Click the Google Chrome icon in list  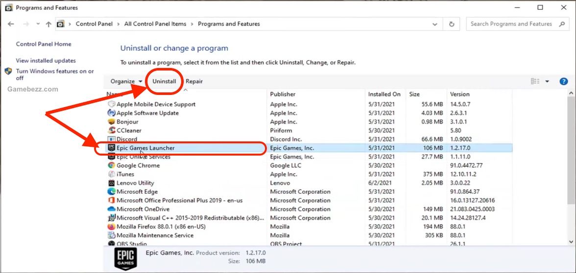tap(111, 165)
